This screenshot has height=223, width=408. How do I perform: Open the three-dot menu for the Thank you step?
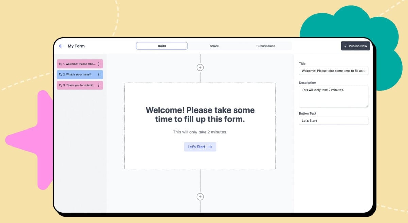click(x=99, y=85)
